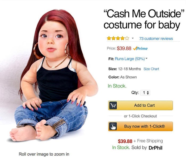Click the Runs Large (53%) fit link

click(130, 59)
